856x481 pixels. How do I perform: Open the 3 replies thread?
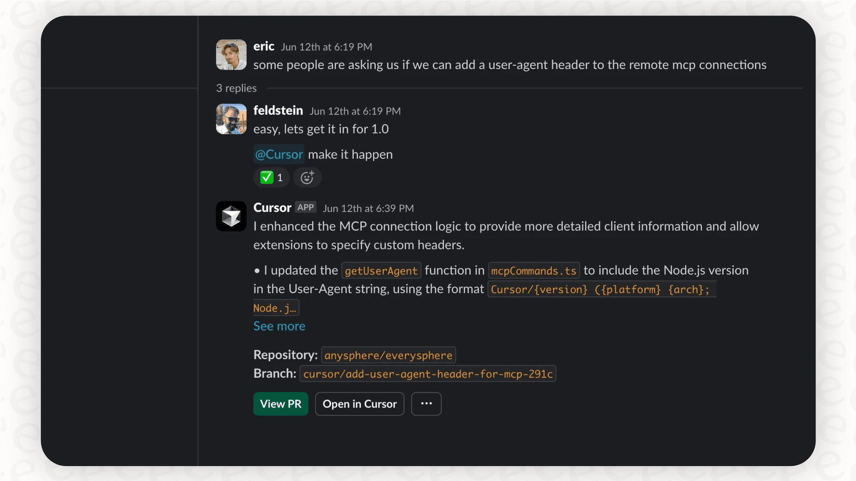pos(236,88)
